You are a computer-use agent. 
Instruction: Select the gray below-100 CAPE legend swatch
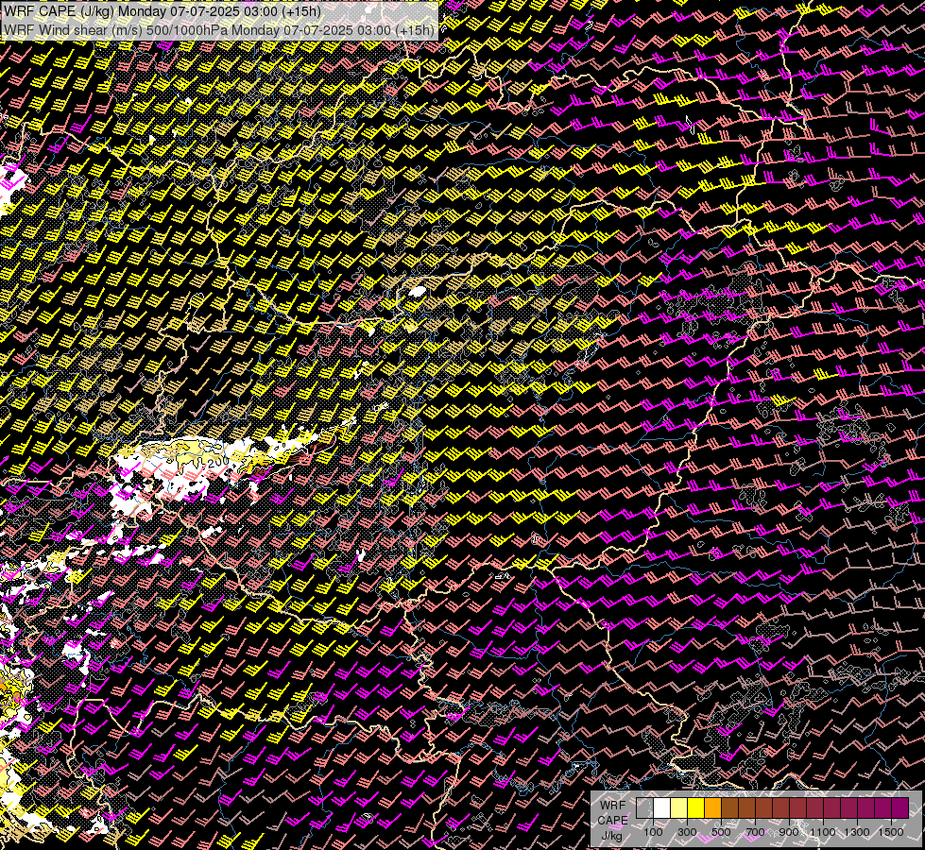click(x=644, y=807)
